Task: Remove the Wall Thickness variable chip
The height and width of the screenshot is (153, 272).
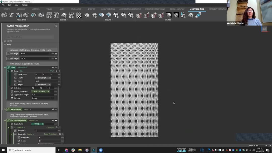Action: point(49,91)
